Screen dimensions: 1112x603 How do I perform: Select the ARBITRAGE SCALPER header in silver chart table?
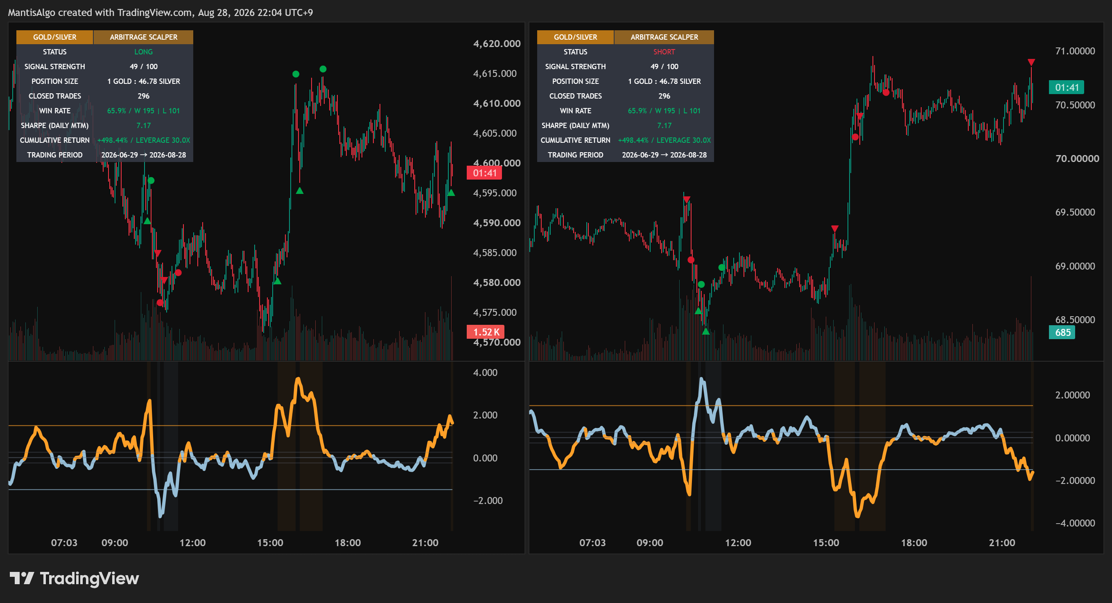tap(664, 37)
